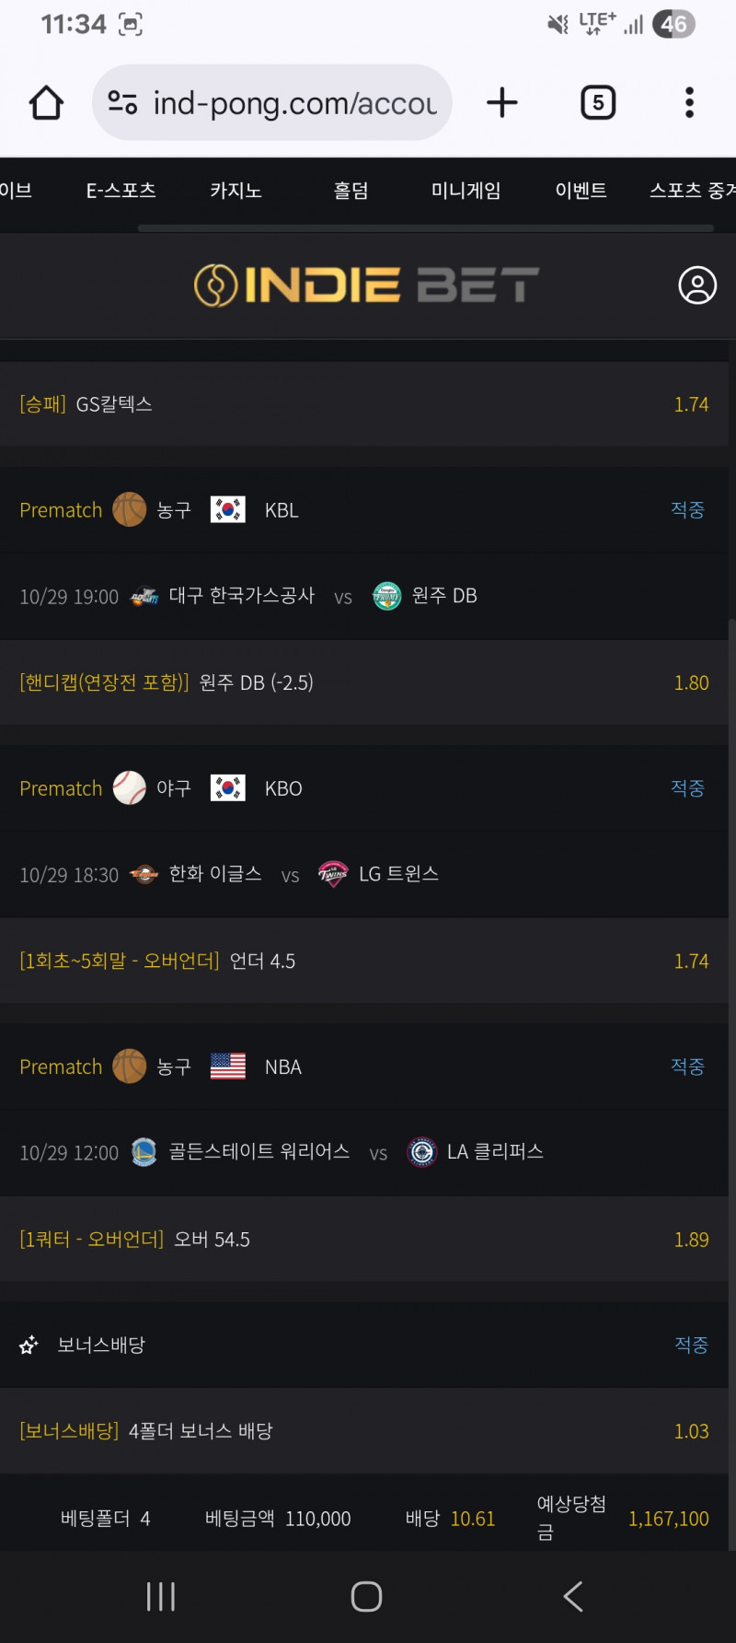The width and height of the screenshot is (736, 1643).
Task: Open the browser three-dot menu
Action: pos(689,102)
